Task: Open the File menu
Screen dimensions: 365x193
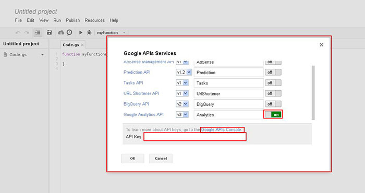Action: point(18,20)
